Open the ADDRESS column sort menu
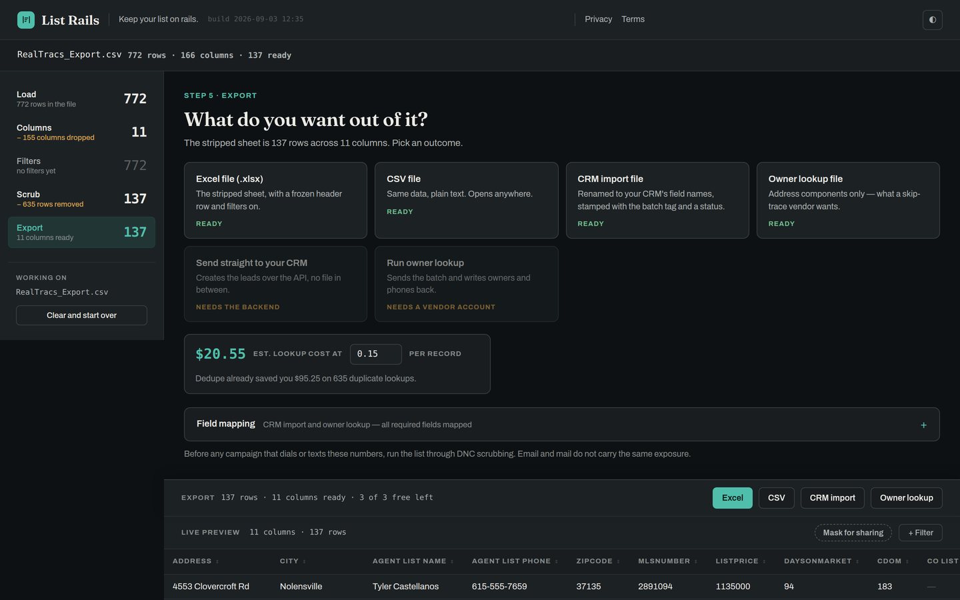This screenshot has height=600, width=960. tap(217, 561)
